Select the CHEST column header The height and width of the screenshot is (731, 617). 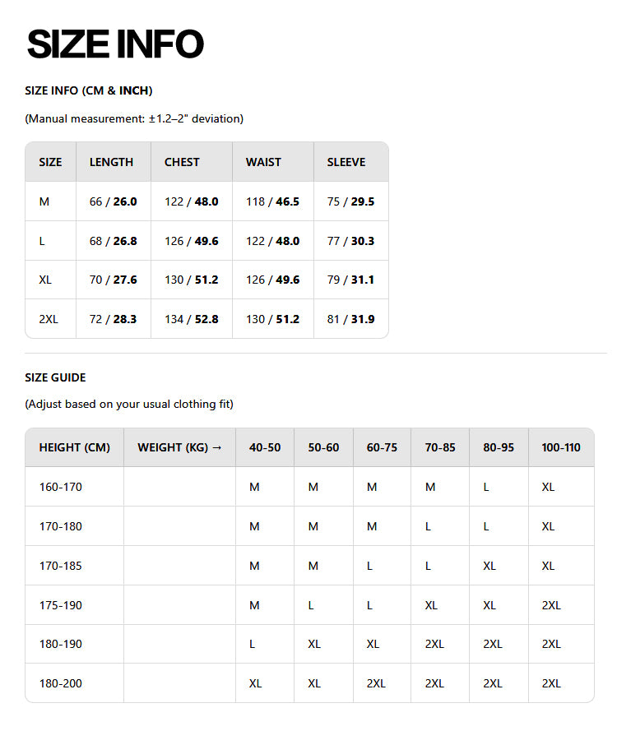[x=182, y=162]
